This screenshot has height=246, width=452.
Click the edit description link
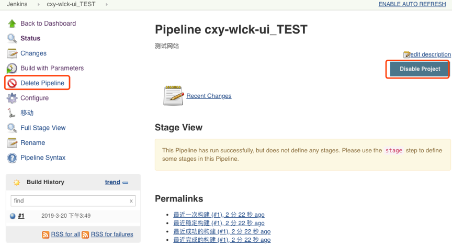pos(430,54)
